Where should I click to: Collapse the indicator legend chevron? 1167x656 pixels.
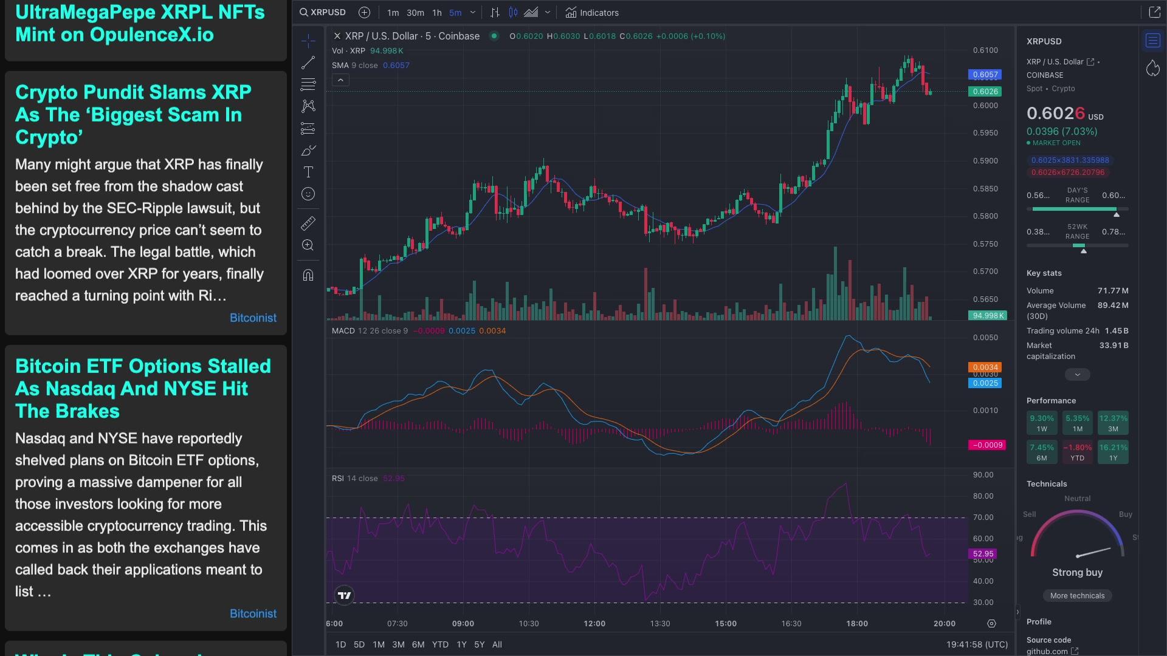point(340,80)
